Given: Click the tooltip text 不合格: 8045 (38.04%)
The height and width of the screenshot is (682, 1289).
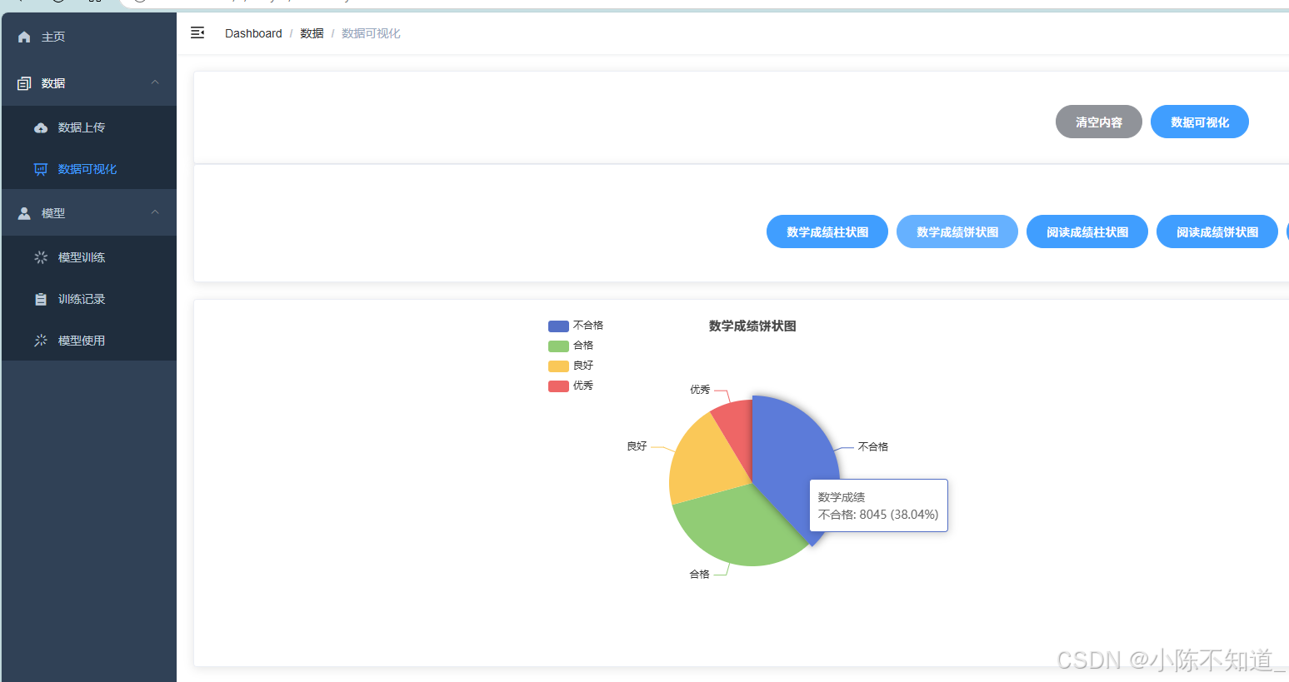Looking at the screenshot, I should click(878, 515).
